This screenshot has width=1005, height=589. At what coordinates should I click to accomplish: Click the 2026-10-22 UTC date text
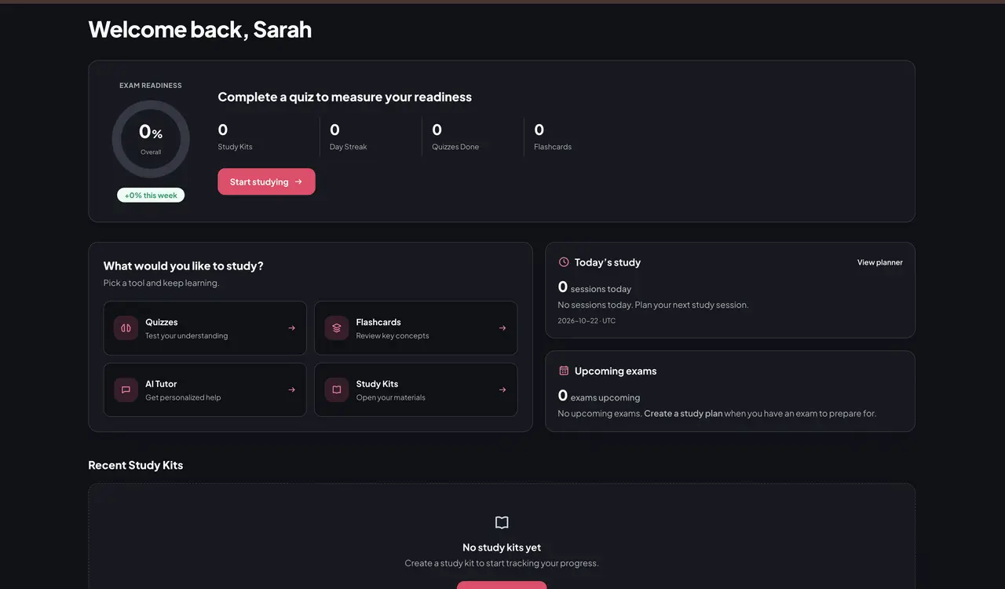coord(587,321)
